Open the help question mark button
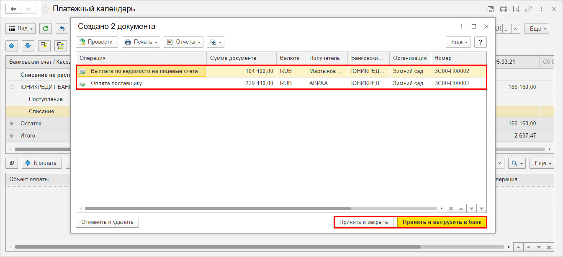The image size is (563, 257). tap(481, 42)
